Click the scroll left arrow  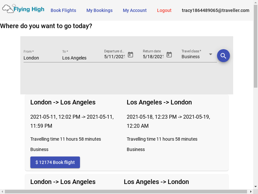(x=2, y=191)
